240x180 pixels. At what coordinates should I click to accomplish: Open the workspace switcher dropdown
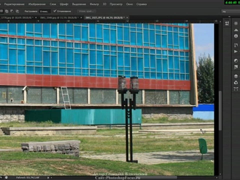[231, 11]
